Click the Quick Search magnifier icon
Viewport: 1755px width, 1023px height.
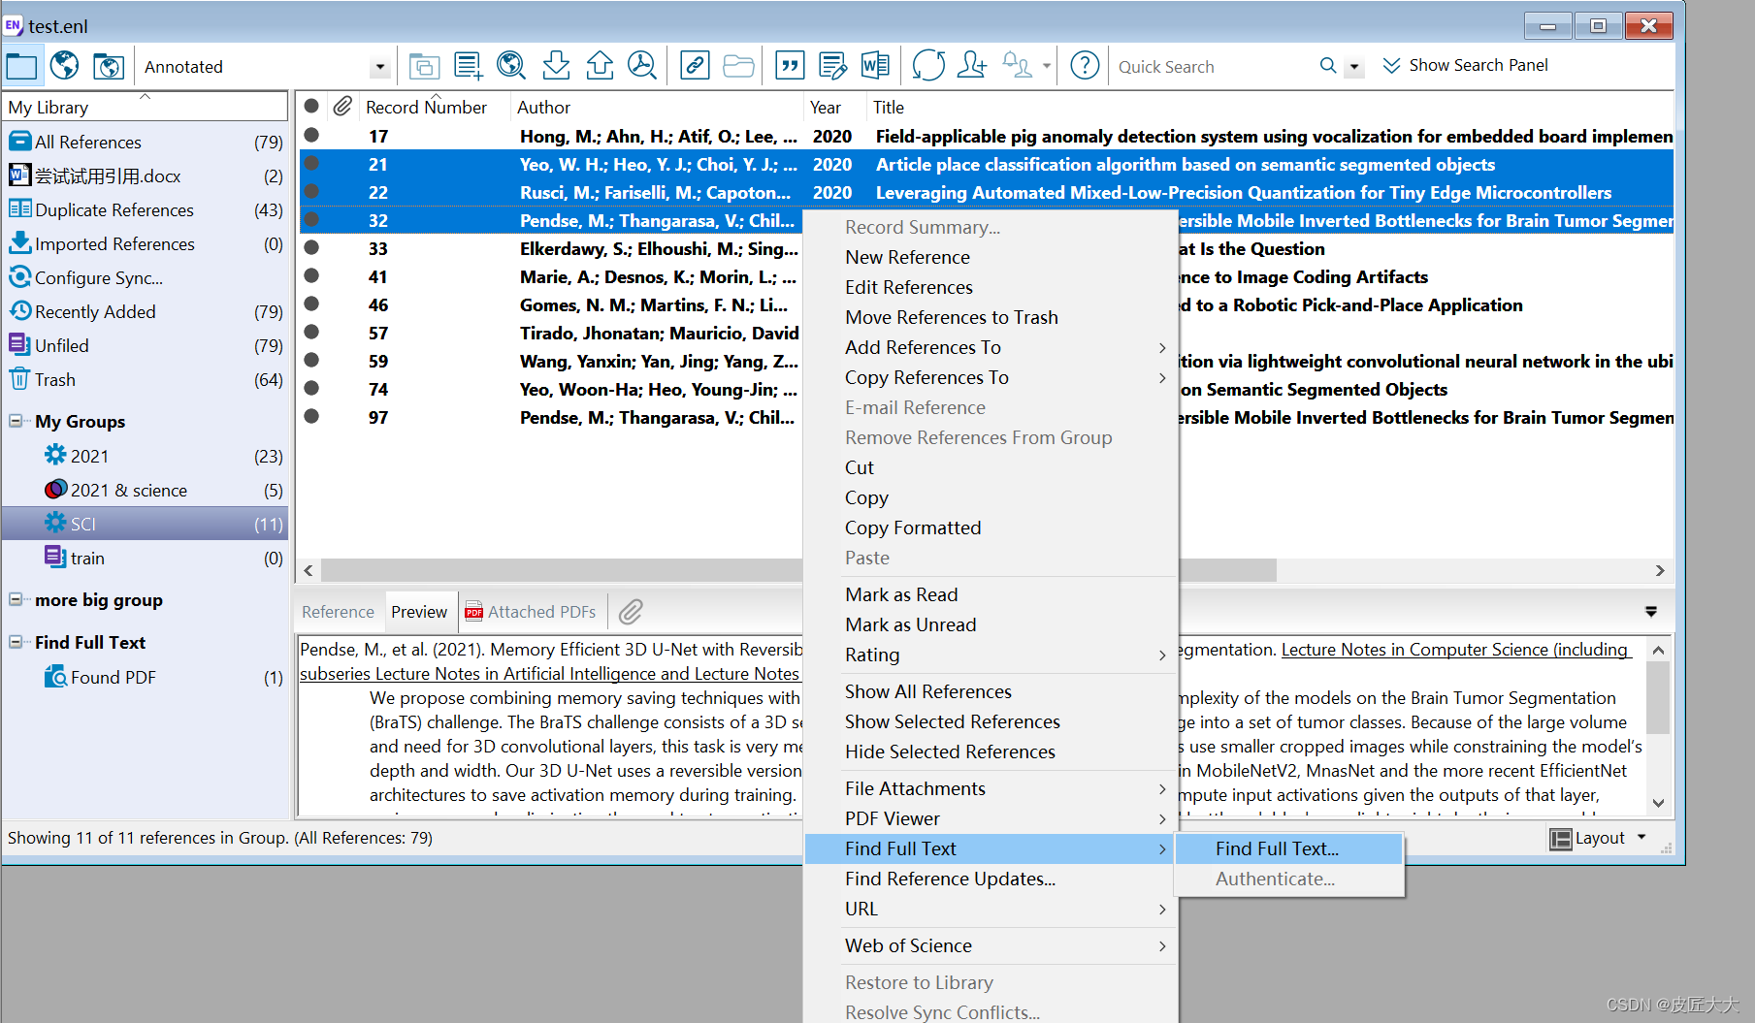(x=1328, y=66)
